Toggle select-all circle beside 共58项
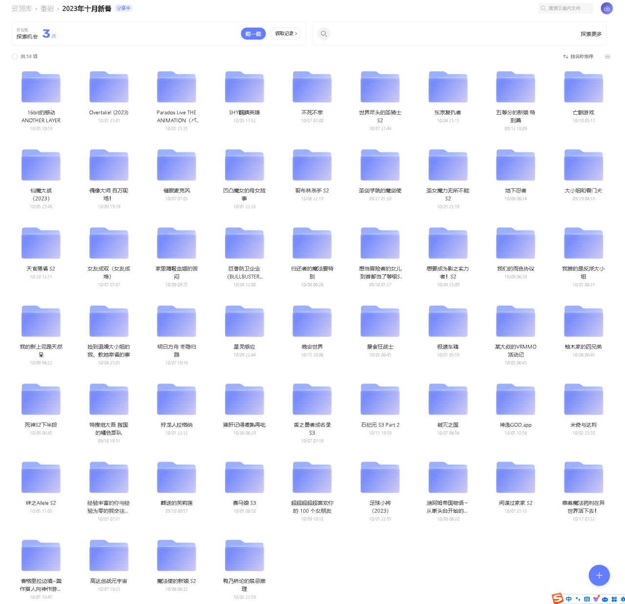625x604 pixels. 15,57
